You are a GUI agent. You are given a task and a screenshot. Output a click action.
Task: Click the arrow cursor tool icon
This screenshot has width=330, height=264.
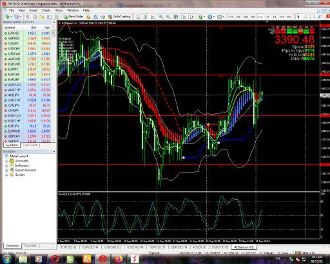[x=298, y=17]
